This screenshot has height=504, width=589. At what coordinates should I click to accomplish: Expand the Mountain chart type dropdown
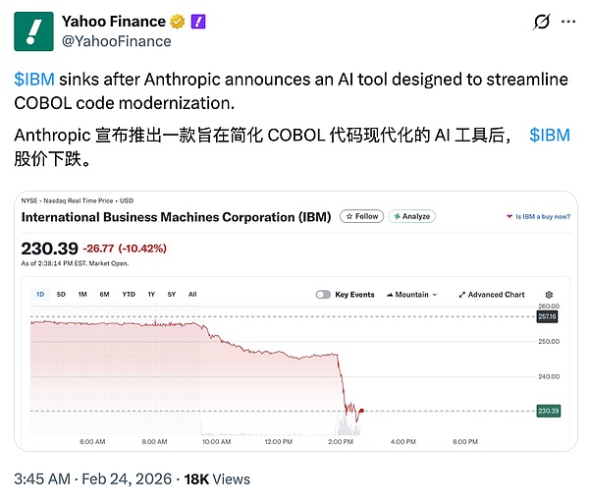[412, 294]
